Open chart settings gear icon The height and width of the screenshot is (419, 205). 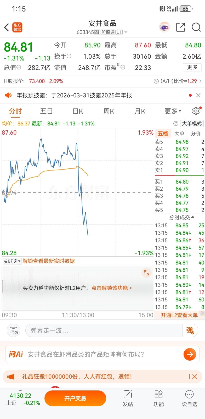coord(196,111)
